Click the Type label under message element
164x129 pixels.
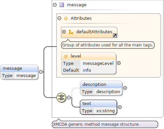tap(7, 76)
